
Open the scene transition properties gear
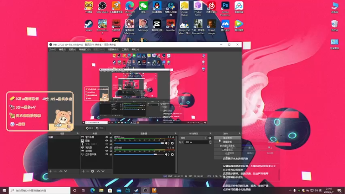(210, 138)
